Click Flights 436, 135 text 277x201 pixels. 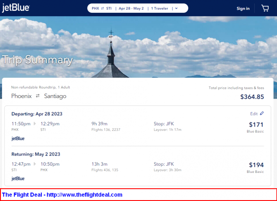tap(105, 170)
